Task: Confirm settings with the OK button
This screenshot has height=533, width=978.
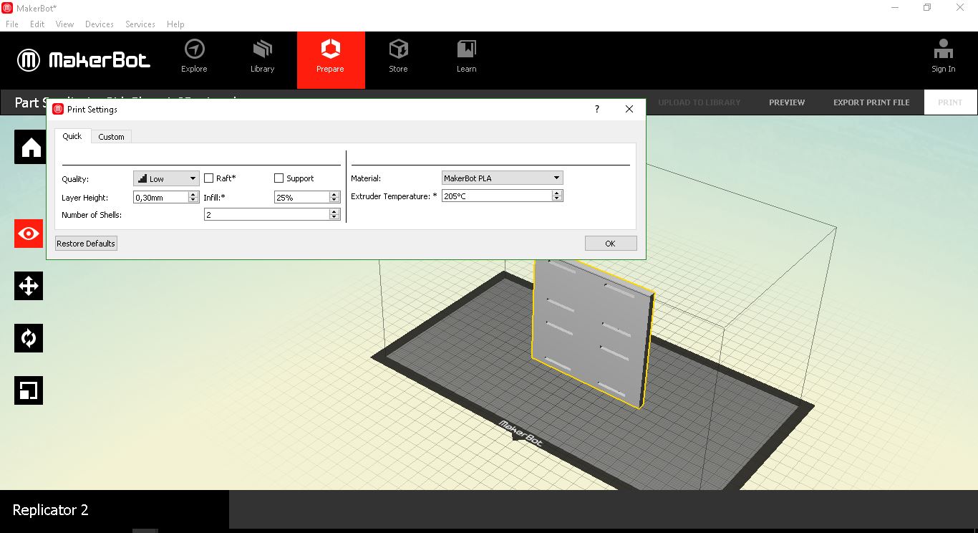Action: [611, 244]
